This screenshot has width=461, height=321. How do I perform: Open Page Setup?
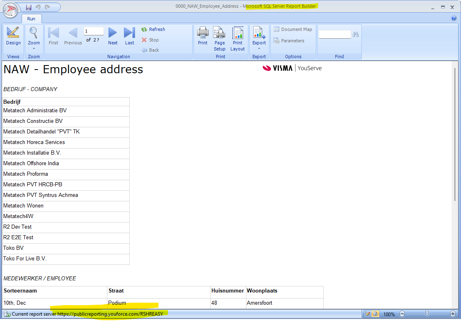[x=220, y=39]
